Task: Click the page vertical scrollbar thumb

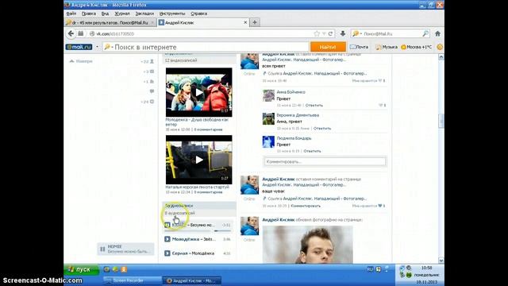Action: coord(441,121)
